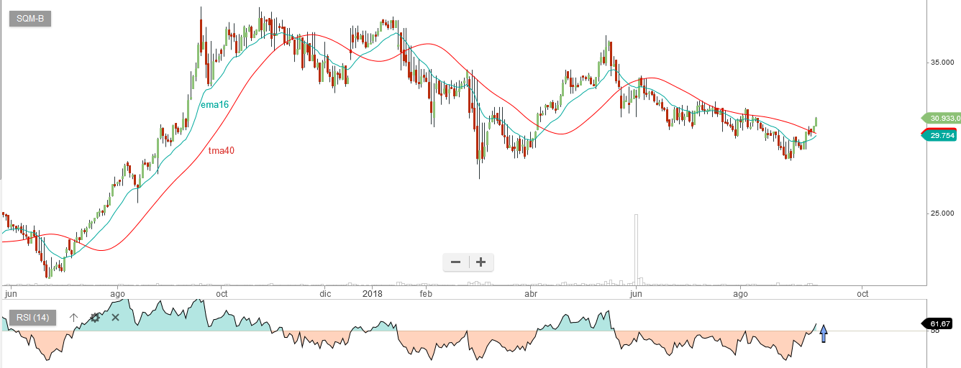This screenshot has height=368, width=961.
Task: Open RSI indicator settings gear
Action: click(x=95, y=317)
